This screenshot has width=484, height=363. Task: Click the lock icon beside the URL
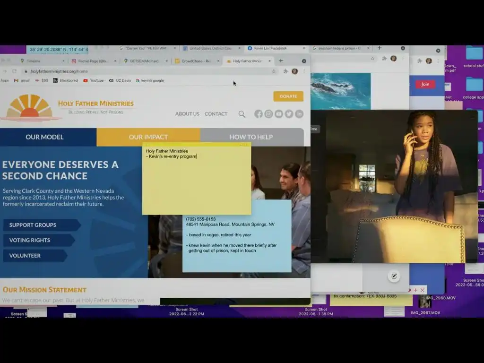point(26,71)
